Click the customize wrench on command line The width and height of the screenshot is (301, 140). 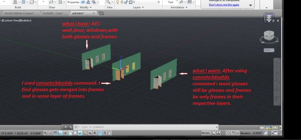70,127
